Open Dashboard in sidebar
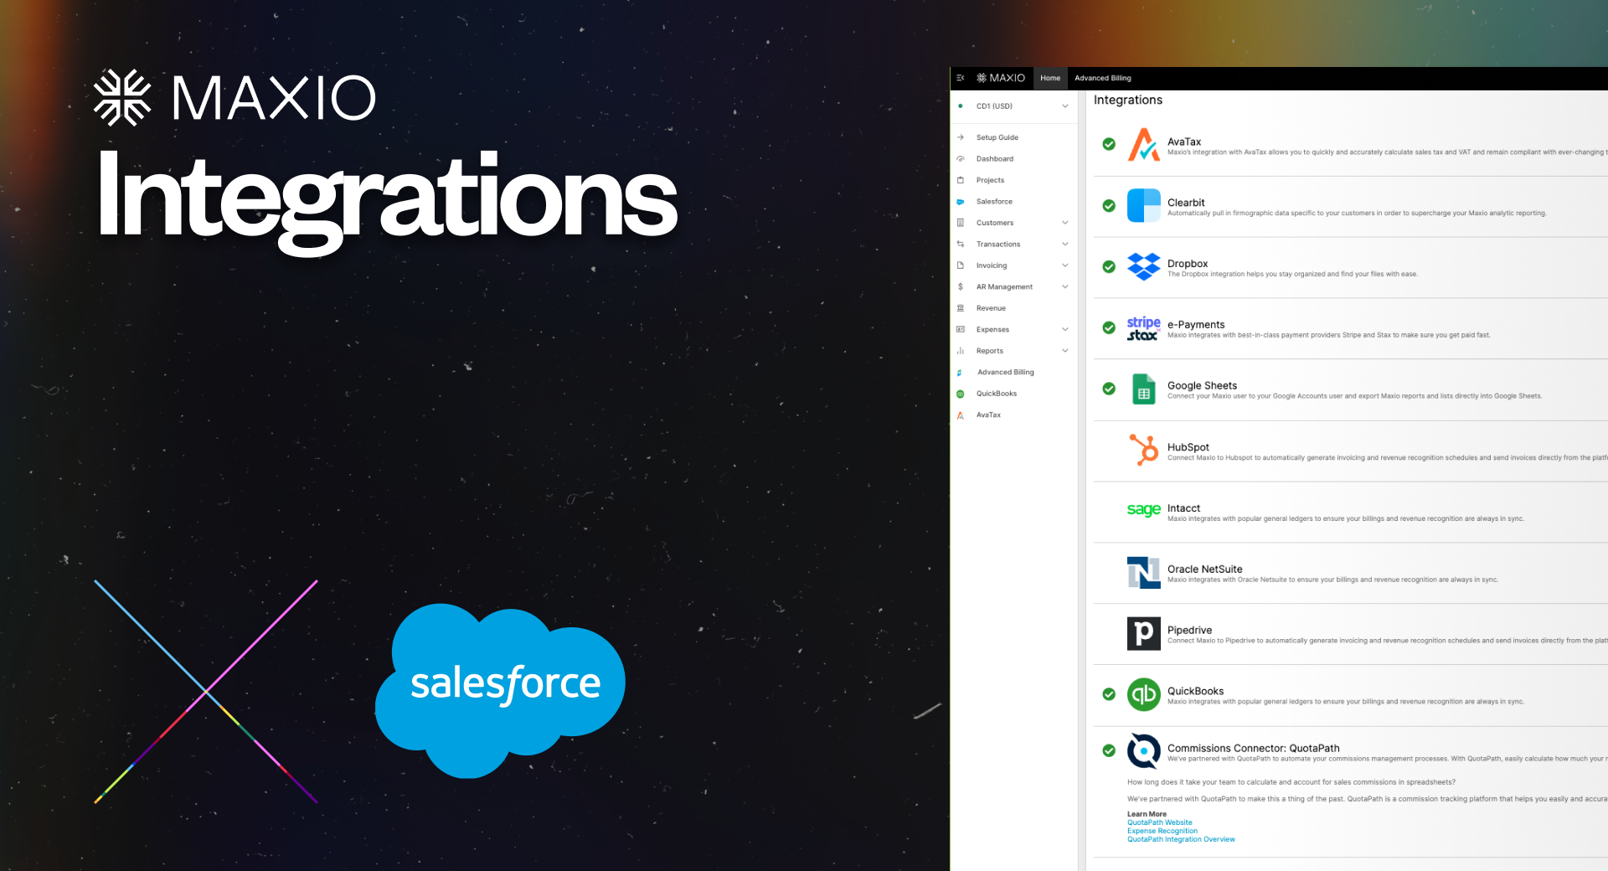Viewport: 1608px width, 871px height. (995, 159)
